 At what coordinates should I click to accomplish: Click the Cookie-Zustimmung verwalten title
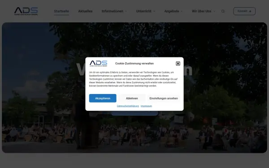[134, 64]
